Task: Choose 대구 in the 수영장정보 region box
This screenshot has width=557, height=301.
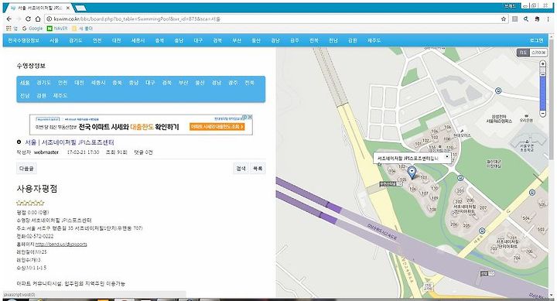Action: tap(150, 83)
